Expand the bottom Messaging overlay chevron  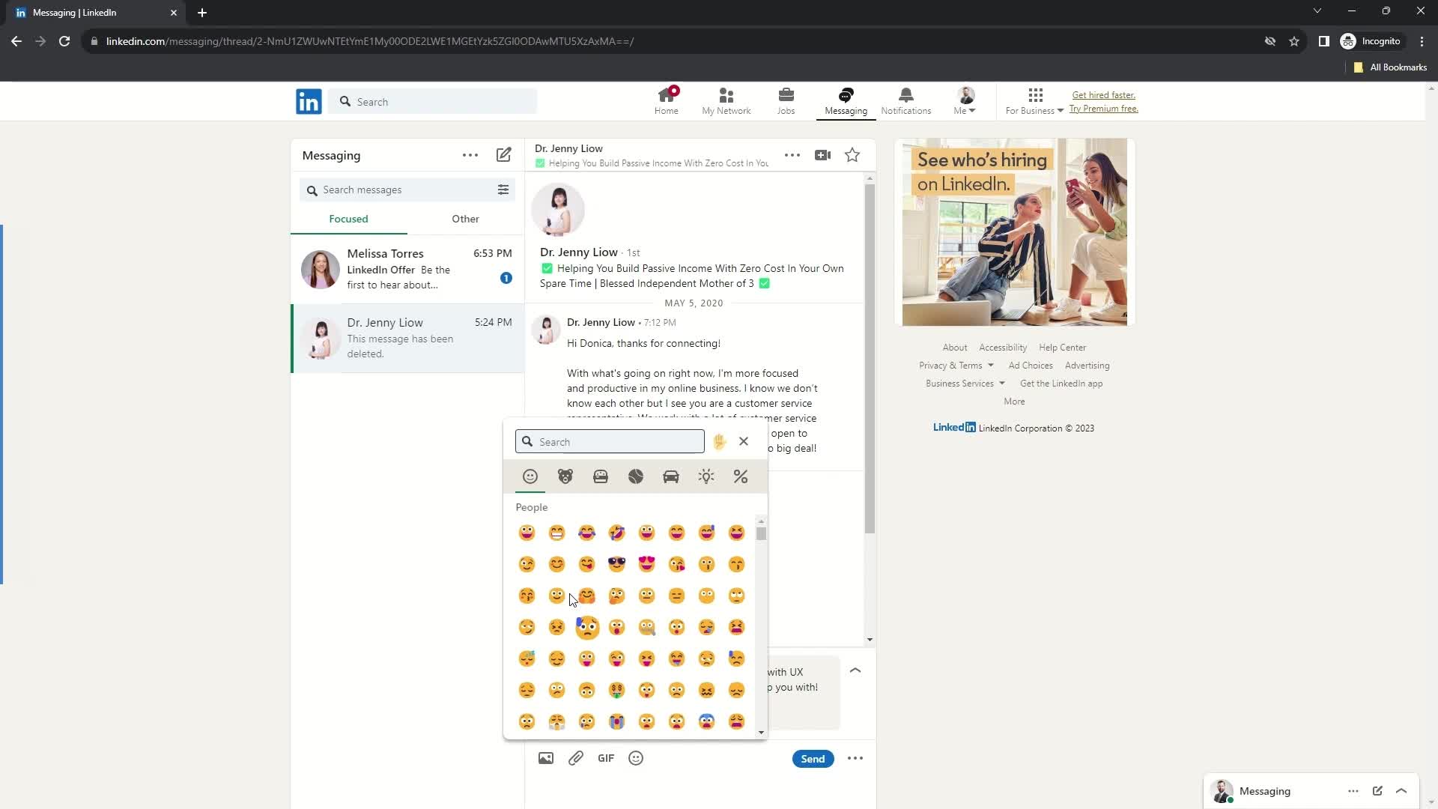tap(1401, 790)
